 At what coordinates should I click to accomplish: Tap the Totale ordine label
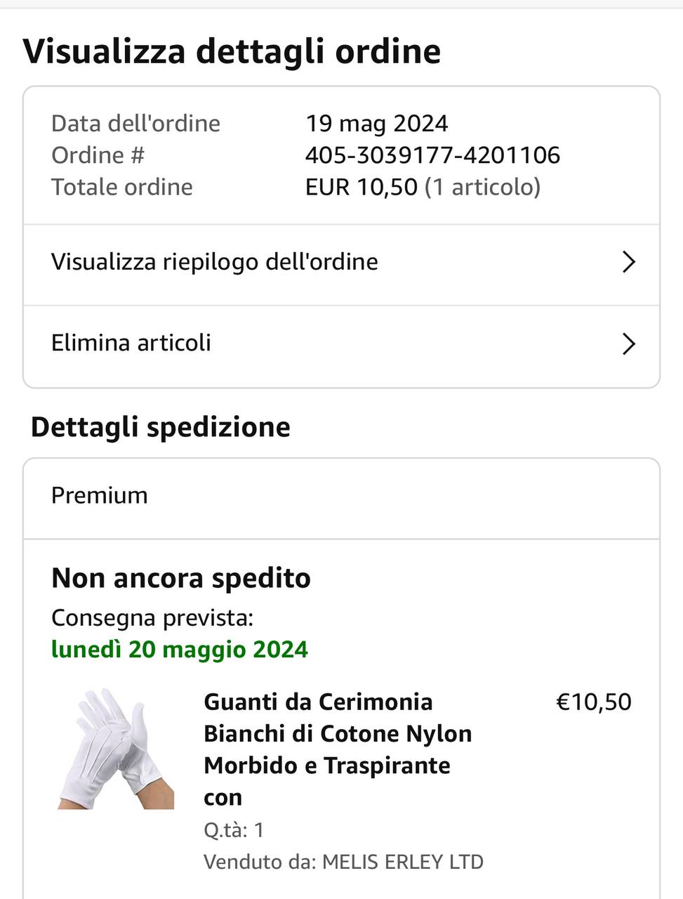tap(122, 187)
